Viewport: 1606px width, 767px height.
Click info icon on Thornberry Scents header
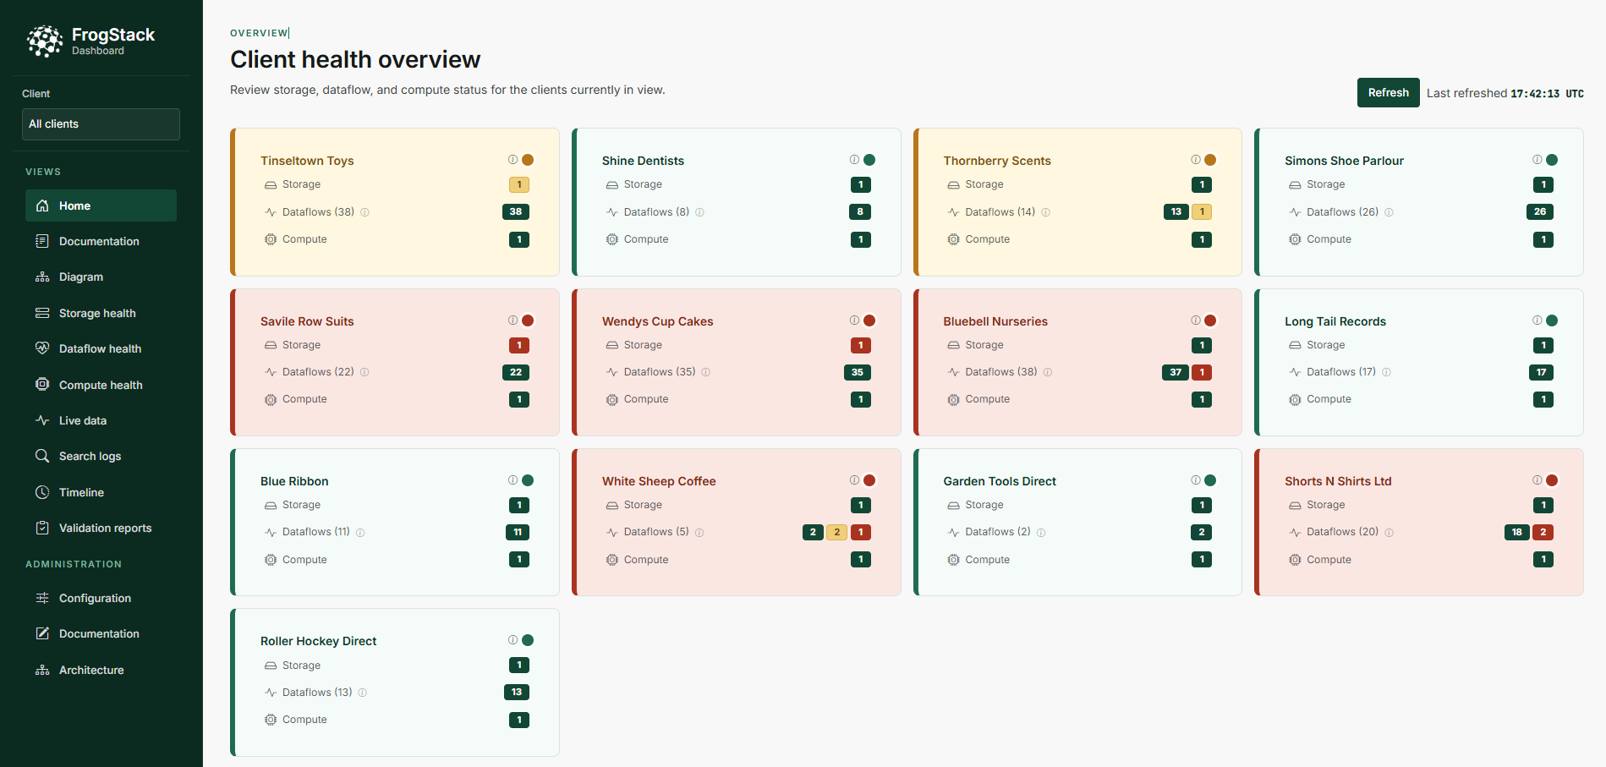[1196, 160]
